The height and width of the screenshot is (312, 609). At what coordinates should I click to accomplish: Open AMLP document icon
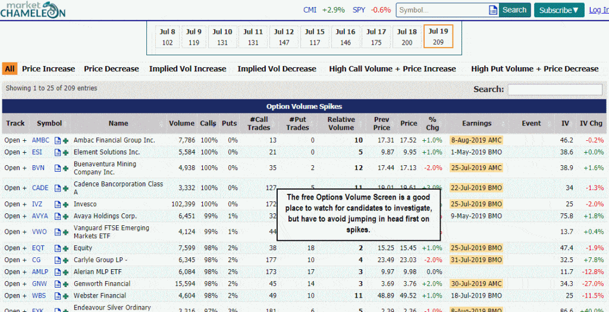[58, 272]
